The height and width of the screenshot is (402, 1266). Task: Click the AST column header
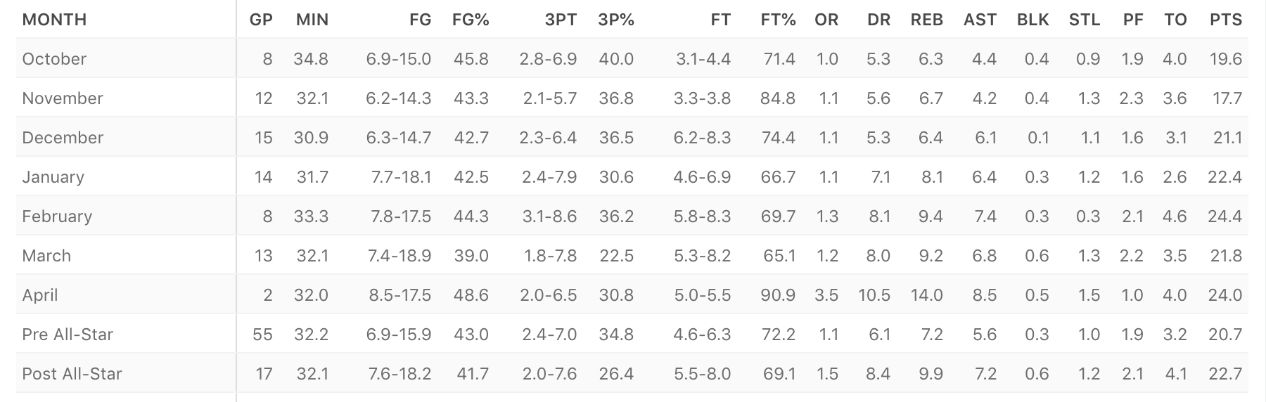coord(980,20)
